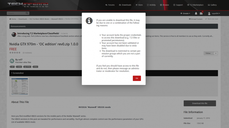Expand the Create dropdown
The width and height of the screenshot is (229, 128).
[185, 13]
